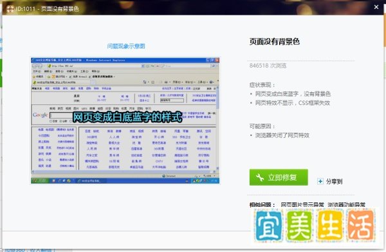
Task: Select the 846518 次浏览 view count text
Action: (x=268, y=66)
